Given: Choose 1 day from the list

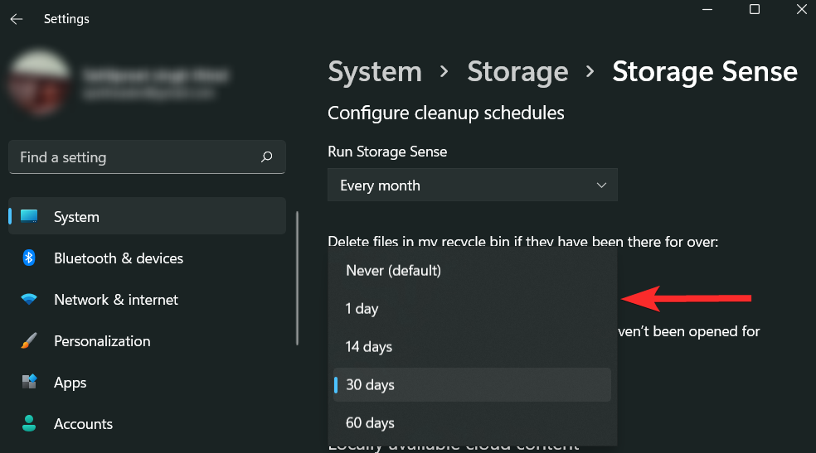Looking at the screenshot, I should (362, 309).
